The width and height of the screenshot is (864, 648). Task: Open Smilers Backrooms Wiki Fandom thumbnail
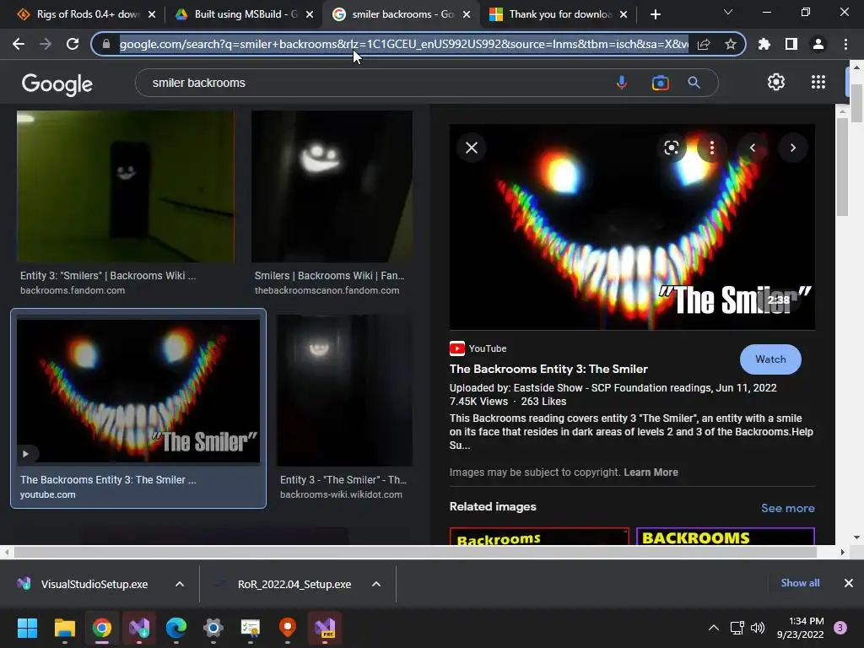pyautogui.click(x=332, y=186)
